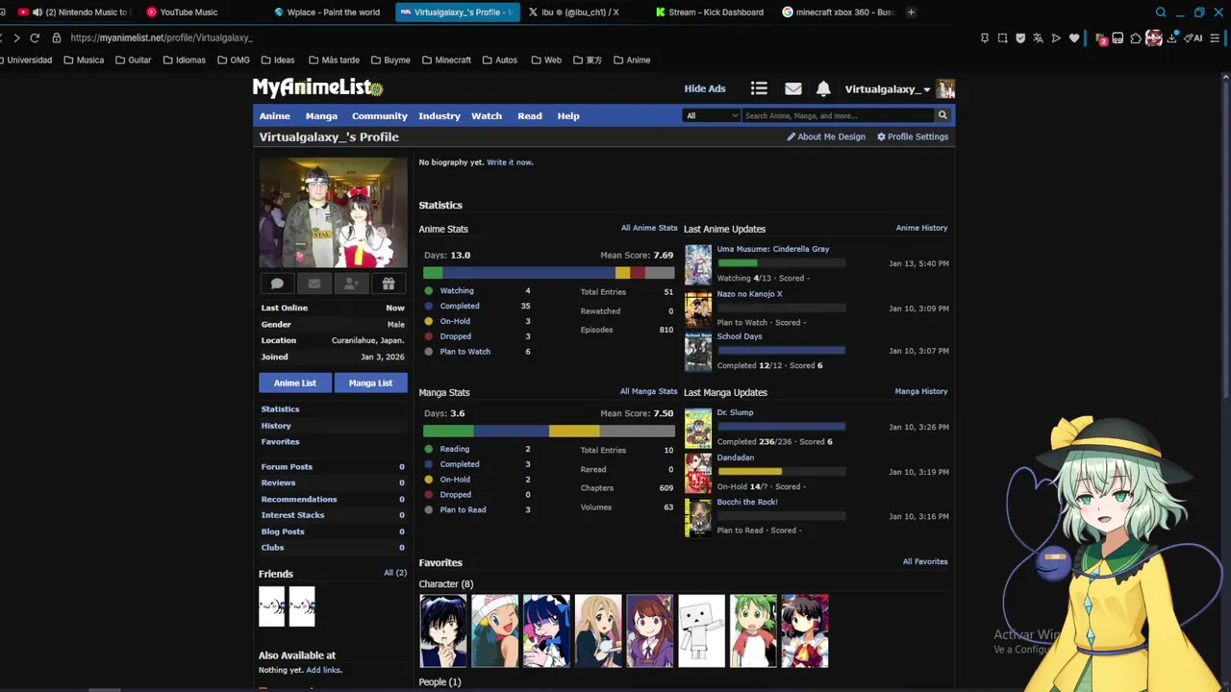Click the Anime List button
Image resolution: width=1231 pixels, height=692 pixels.
[x=294, y=383]
